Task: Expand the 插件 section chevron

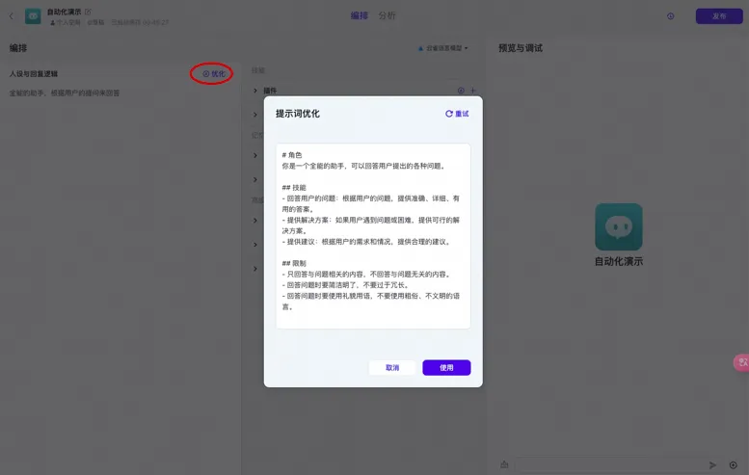Action: point(255,91)
